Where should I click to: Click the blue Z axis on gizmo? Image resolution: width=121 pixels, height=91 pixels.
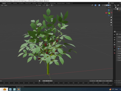(x=109, y=10)
